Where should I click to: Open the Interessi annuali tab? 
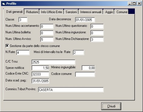(91, 12)
